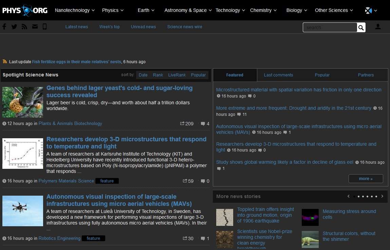The width and height of the screenshot is (390, 250).
Task: Click the RSS icon beside Last update
Action: point(4,61)
